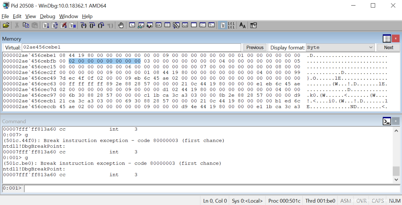Click 'Thrd 001:be0' in status bar
The height and width of the screenshot is (205, 402).
pyautogui.click(x=320, y=201)
